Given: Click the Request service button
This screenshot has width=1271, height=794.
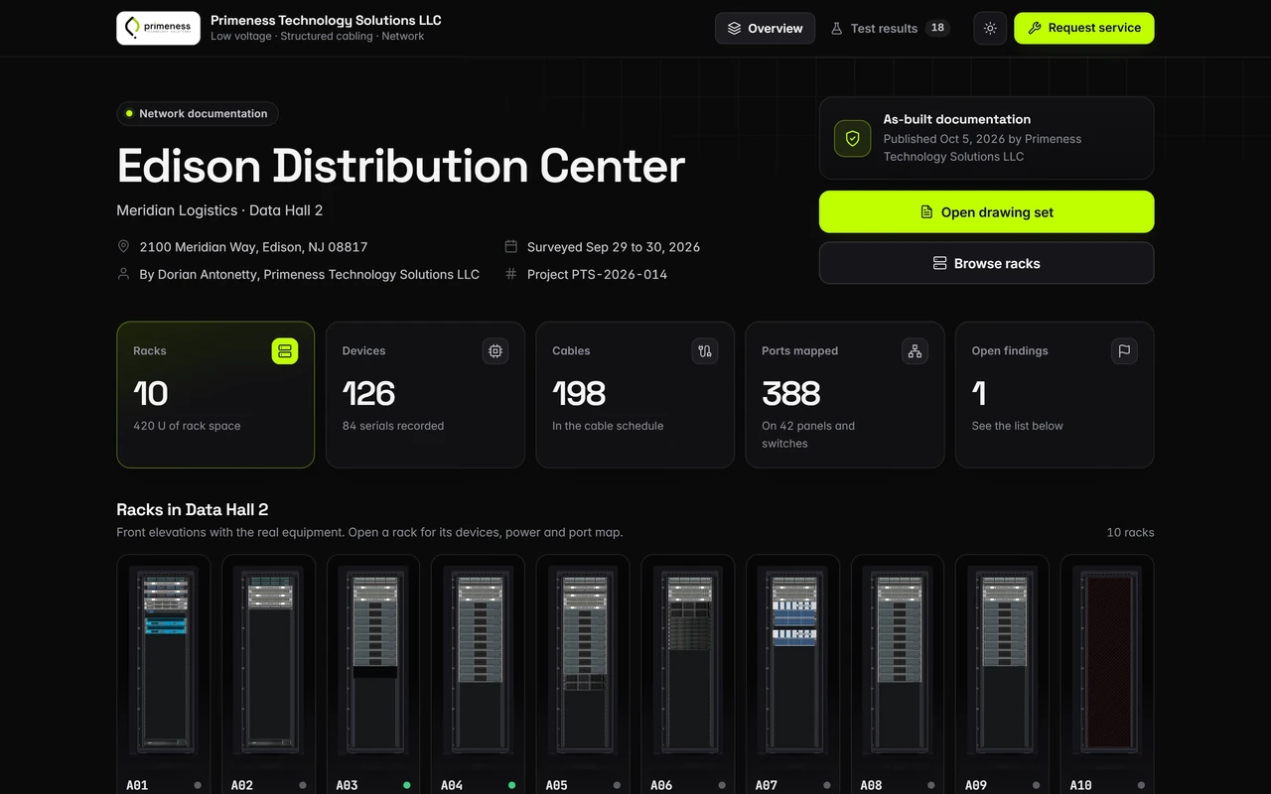Looking at the screenshot, I should 1084,28.
